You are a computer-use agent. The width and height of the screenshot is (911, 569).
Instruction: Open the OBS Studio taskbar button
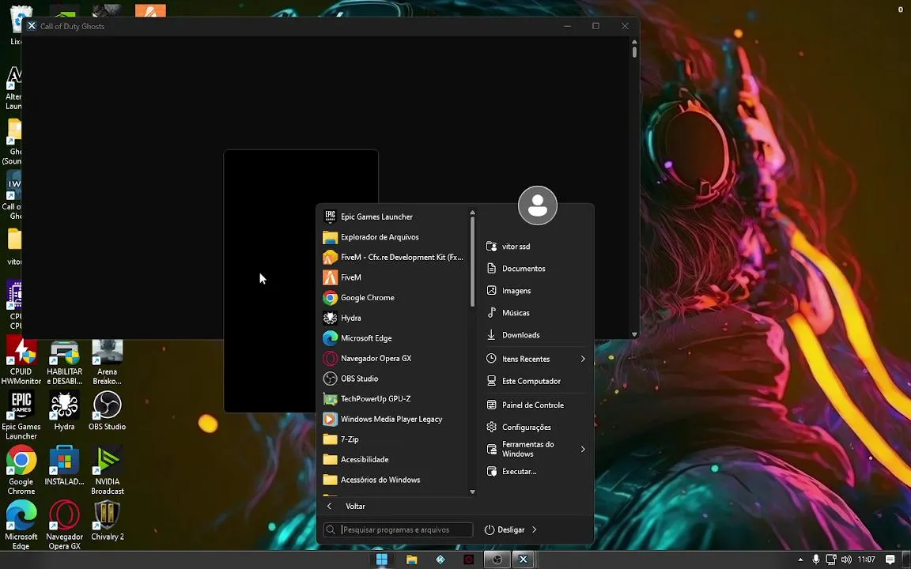[x=497, y=560]
